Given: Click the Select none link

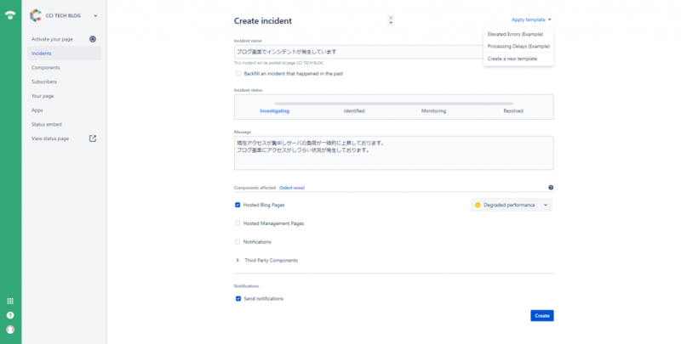Looking at the screenshot, I should [x=292, y=188].
